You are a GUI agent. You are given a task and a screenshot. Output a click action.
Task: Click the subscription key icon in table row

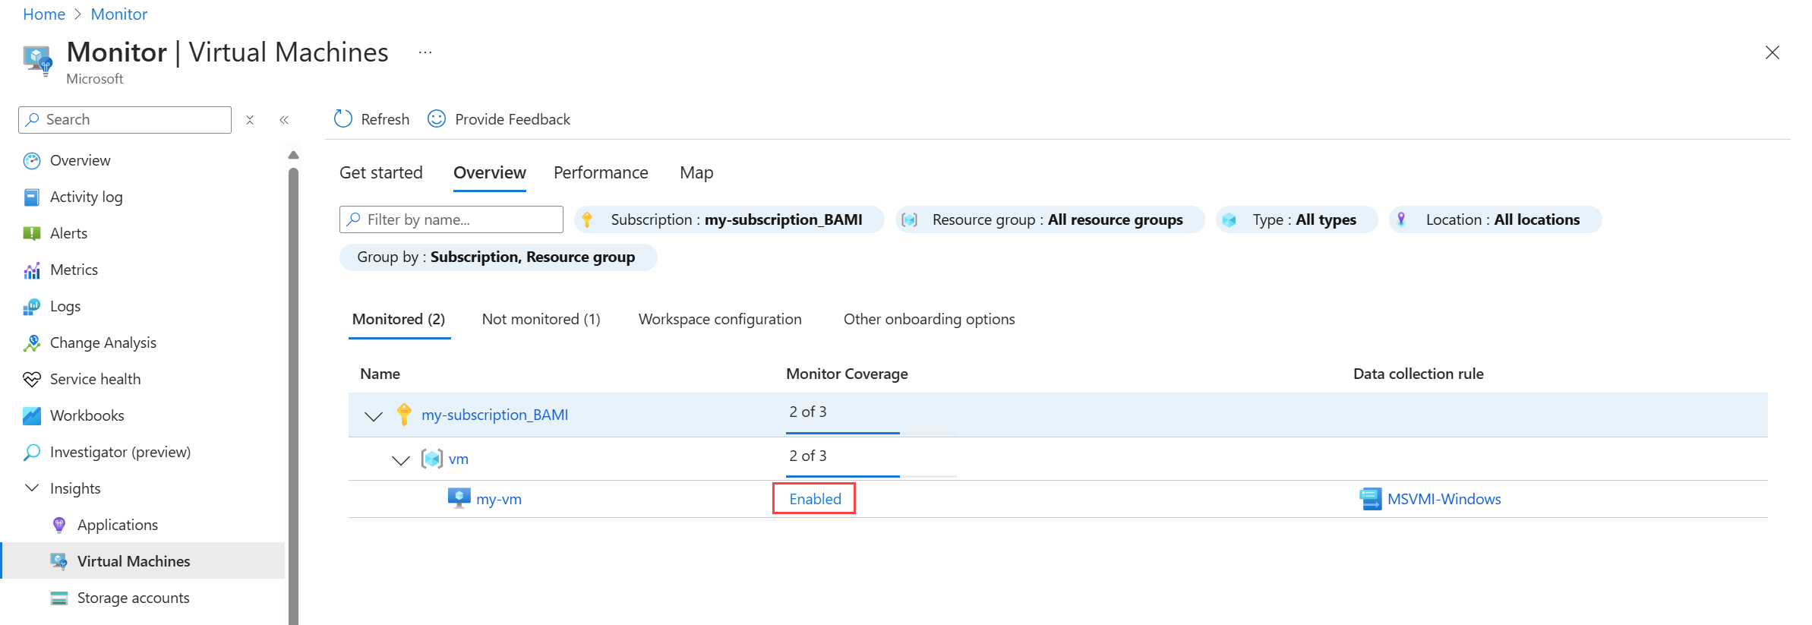[x=404, y=415]
